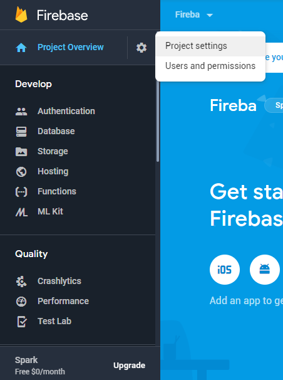Open Users and permissions menu entry
283x380 pixels.
coord(210,66)
